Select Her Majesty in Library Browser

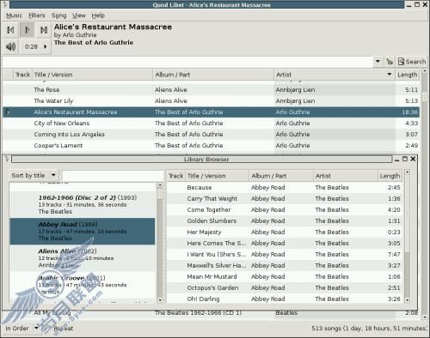click(285, 232)
